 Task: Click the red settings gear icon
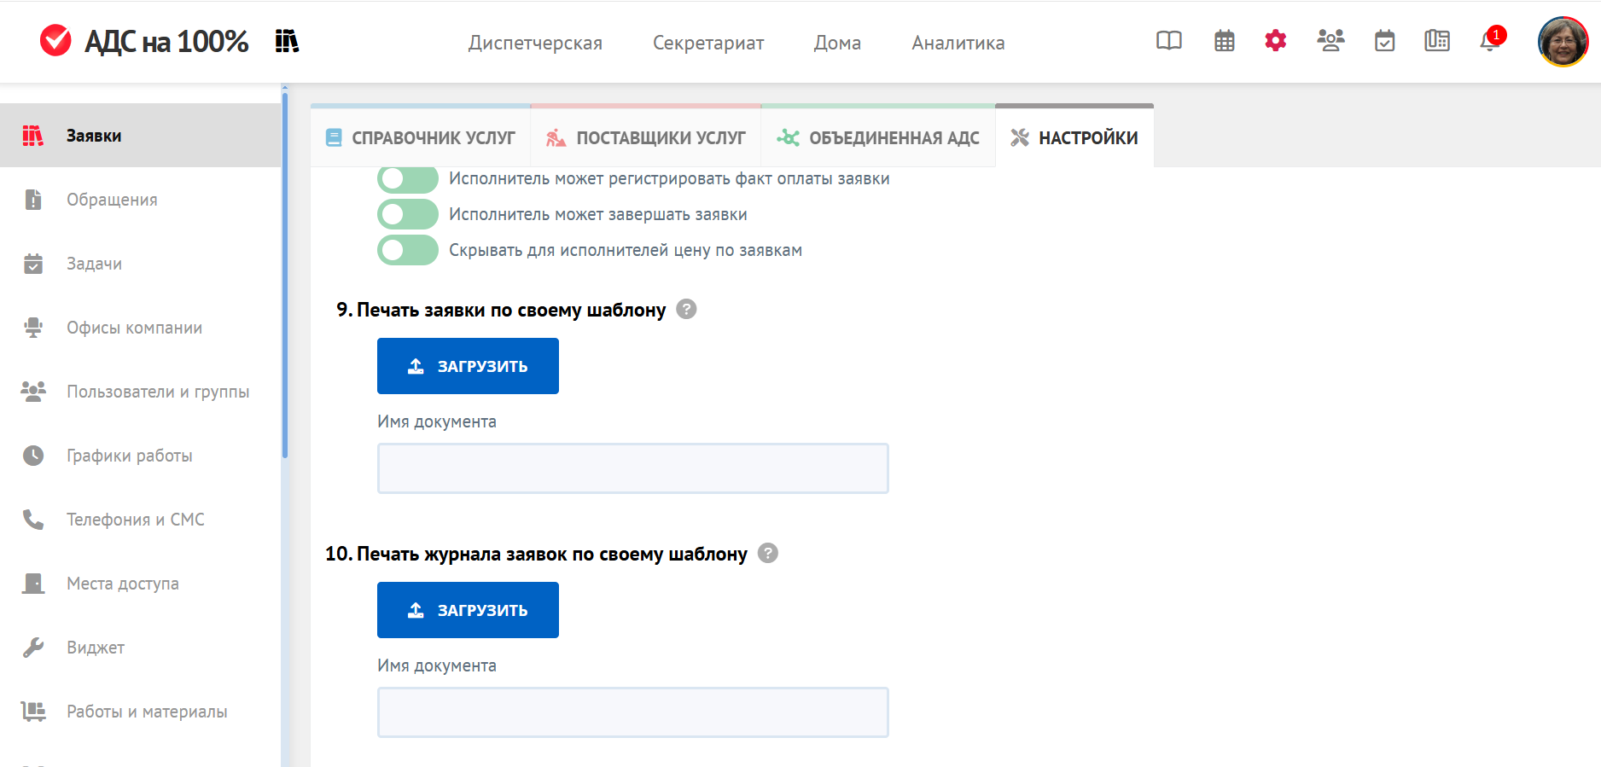coord(1275,41)
